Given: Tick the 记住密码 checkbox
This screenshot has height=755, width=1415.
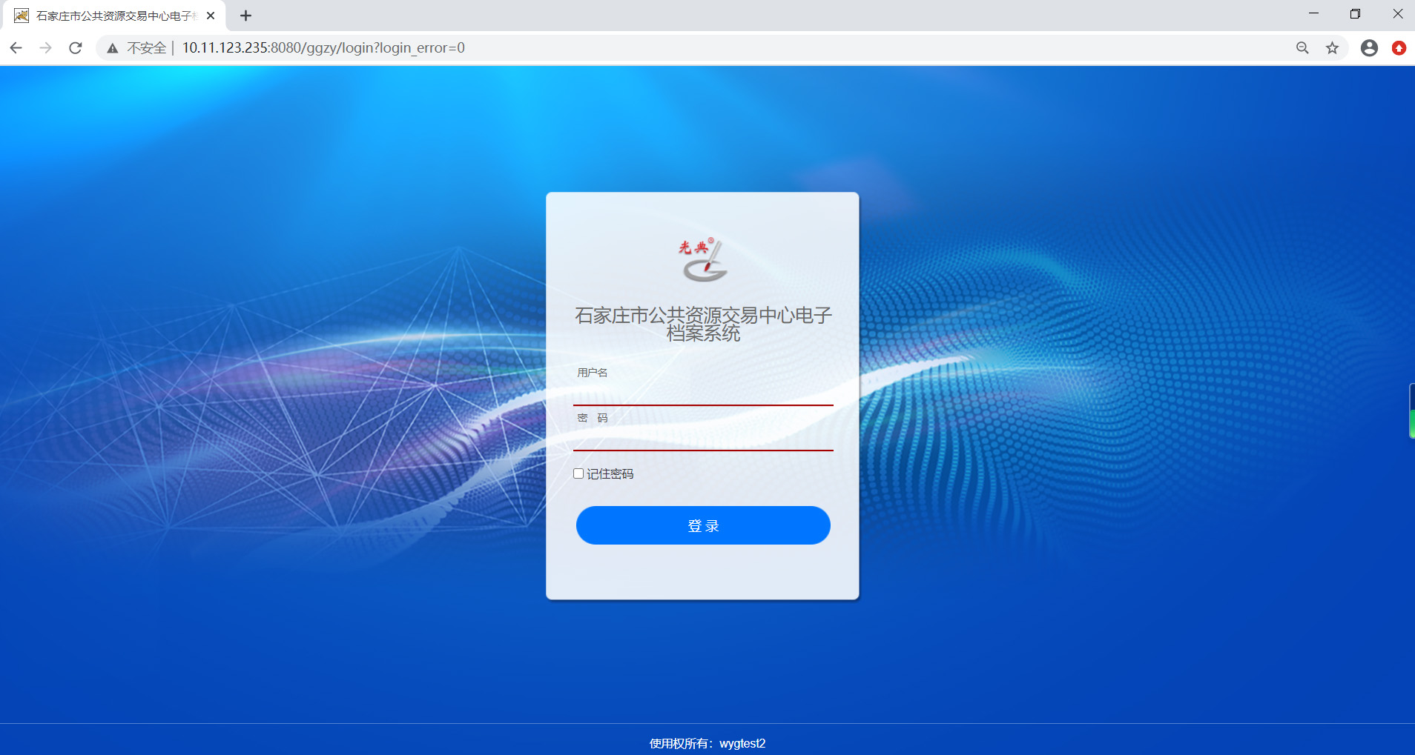Looking at the screenshot, I should tap(578, 473).
